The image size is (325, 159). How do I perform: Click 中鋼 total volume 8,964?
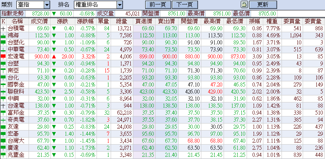click(125, 99)
